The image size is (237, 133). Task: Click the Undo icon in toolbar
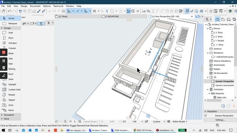[x=10, y=11]
